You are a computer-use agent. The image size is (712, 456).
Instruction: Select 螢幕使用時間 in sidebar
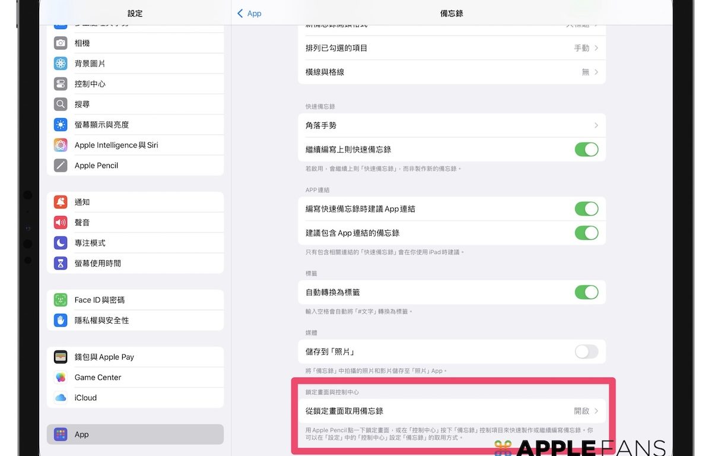click(135, 263)
